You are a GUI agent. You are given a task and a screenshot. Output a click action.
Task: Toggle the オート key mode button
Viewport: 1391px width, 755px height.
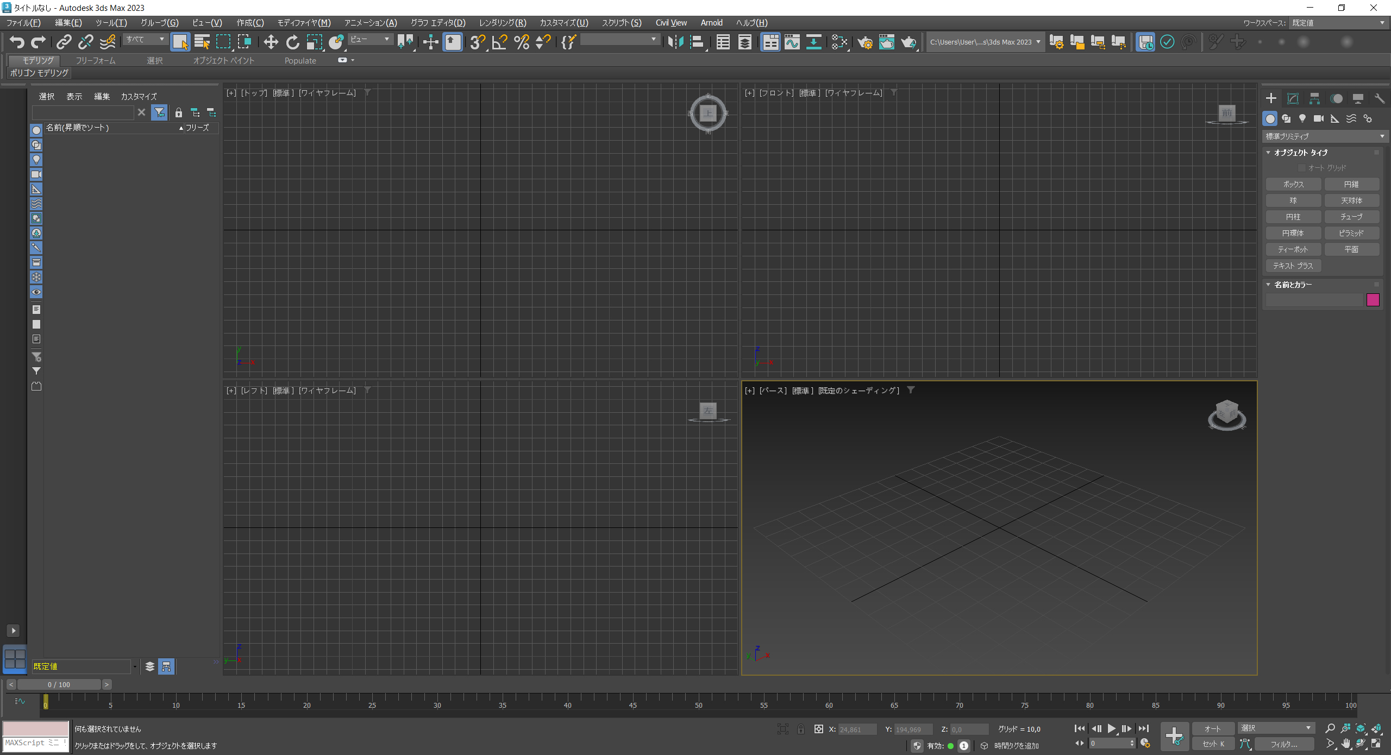point(1212,728)
